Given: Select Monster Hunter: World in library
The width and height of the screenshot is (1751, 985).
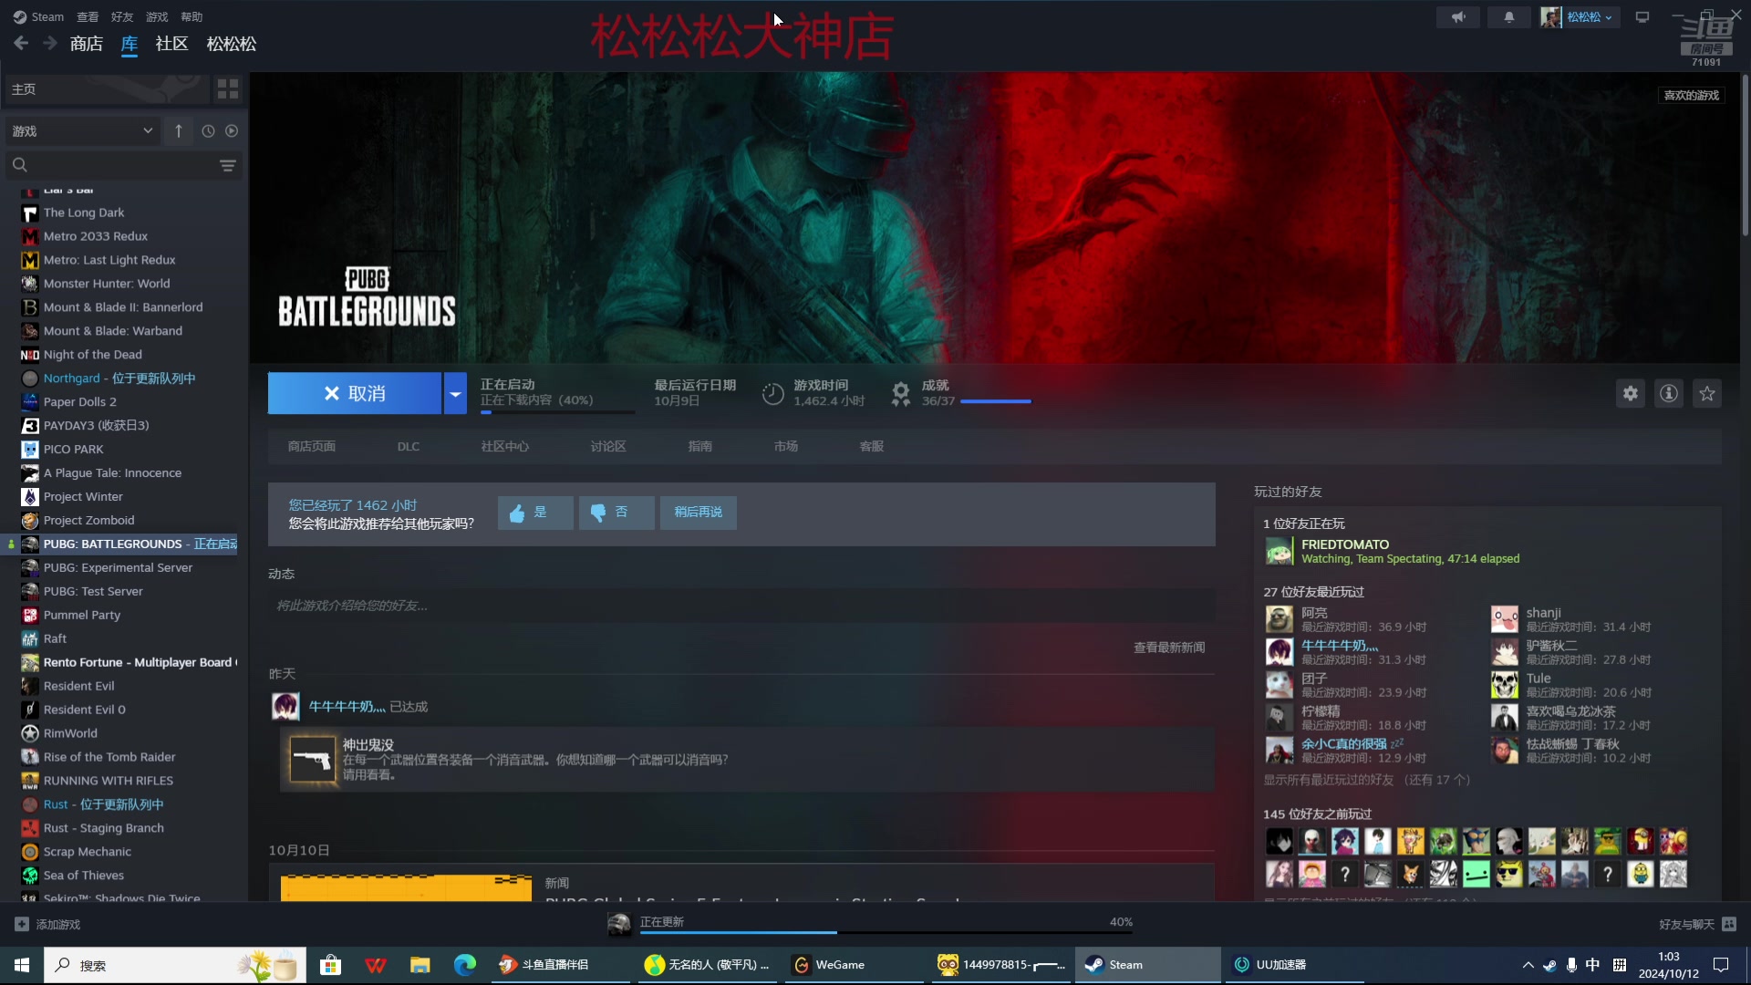Looking at the screenshot, I should pos(107,284).
